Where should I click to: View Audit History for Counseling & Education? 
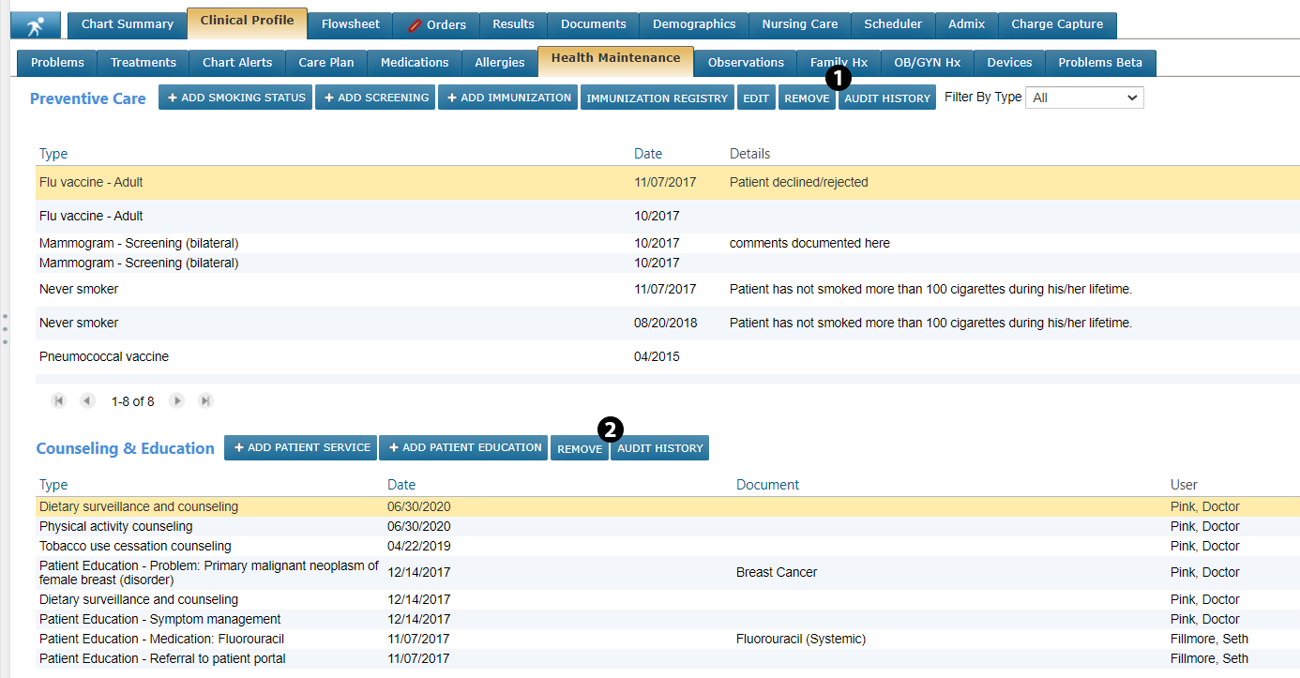[x=659, y=449]
